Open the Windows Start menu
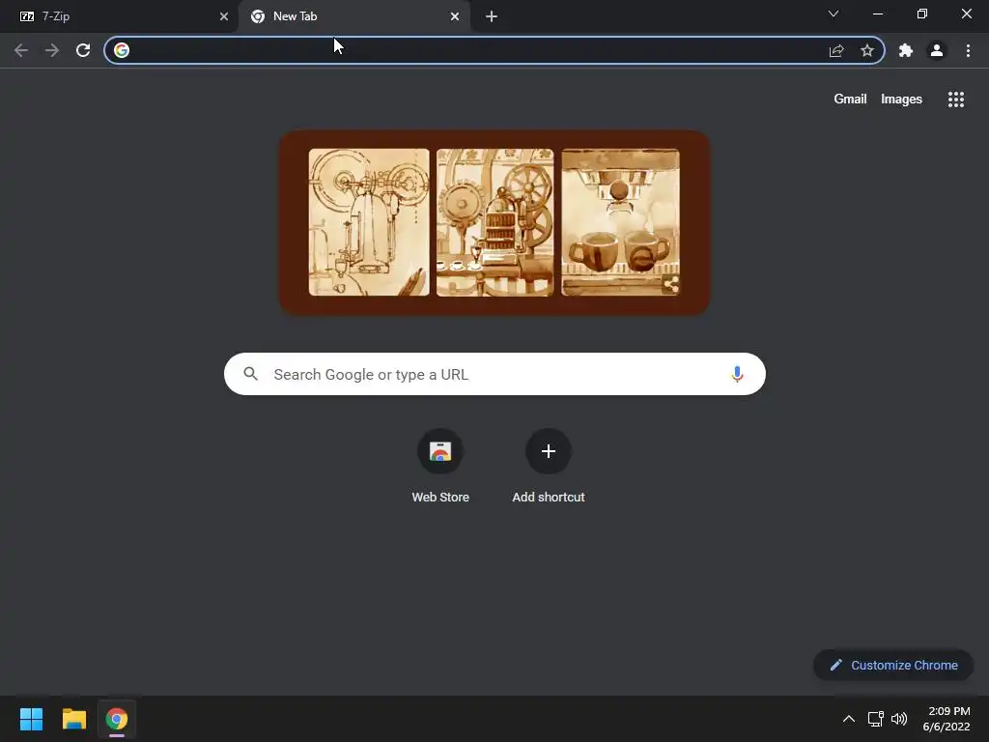989x742 pixels. tap(31, 719)
